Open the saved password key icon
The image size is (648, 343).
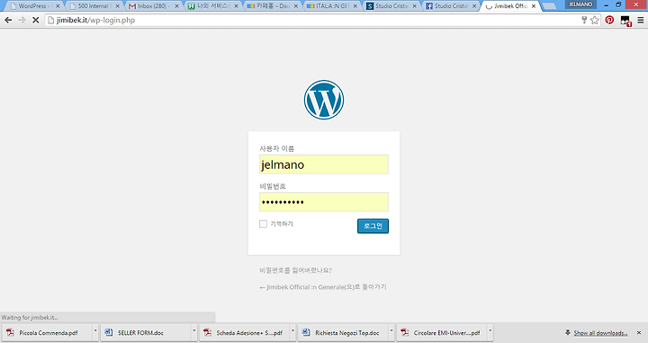(584, 20)
